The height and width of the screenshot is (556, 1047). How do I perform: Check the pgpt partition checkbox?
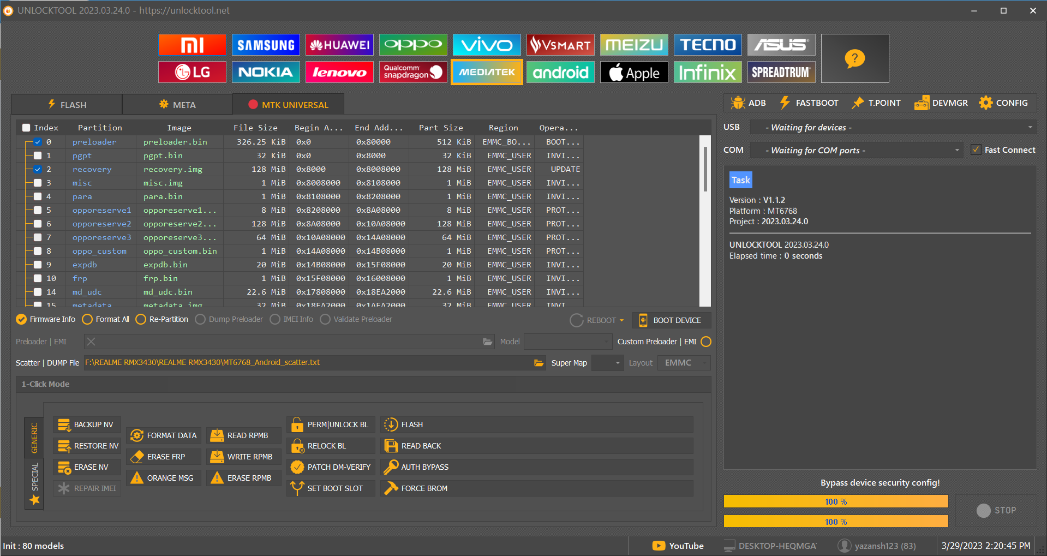(38, 156)
